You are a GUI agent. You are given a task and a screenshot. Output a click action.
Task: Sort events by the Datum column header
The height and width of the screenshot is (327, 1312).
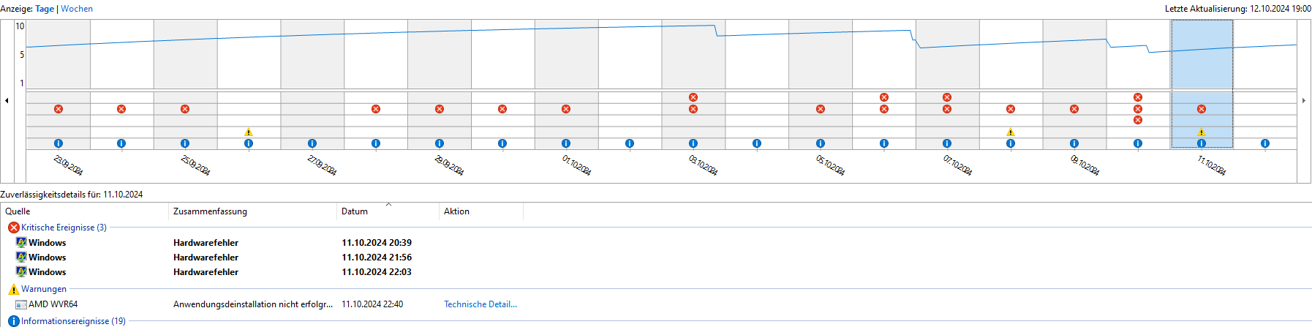(x=355, y=211)
